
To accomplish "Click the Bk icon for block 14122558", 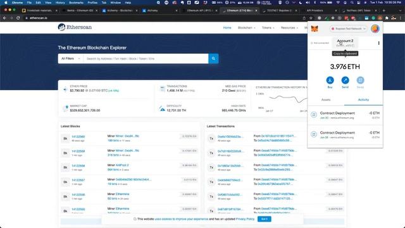I will tap(65, 167).
